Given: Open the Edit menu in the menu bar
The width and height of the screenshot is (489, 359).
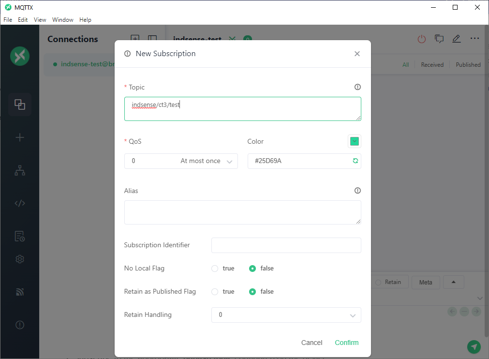Looking at the screenshot, I should pyautogui.click(x=23, y=19).
